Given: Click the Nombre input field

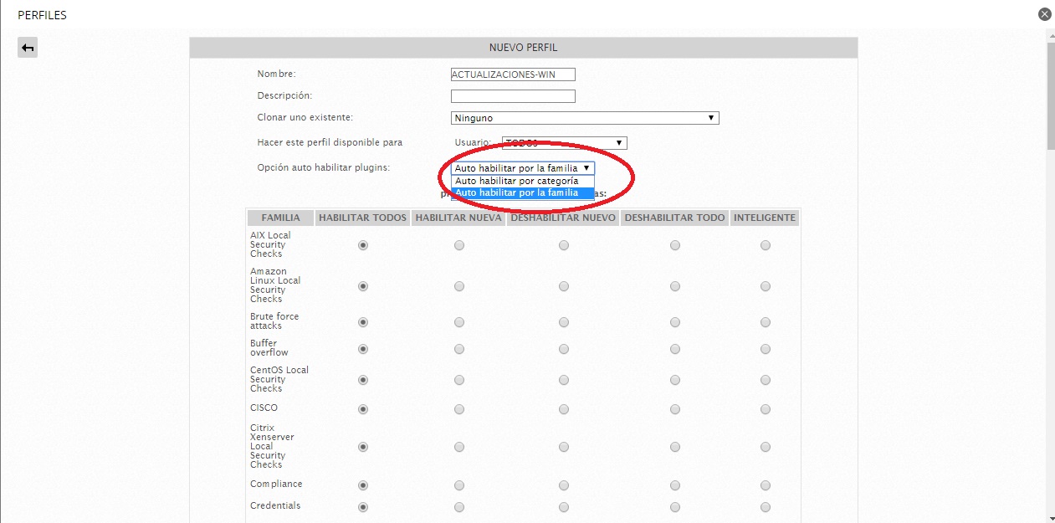Looking at the screenshot, I should [x=513, y=74].
